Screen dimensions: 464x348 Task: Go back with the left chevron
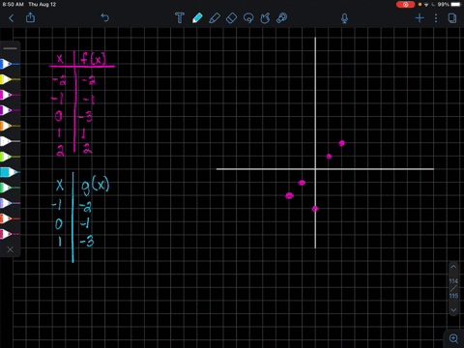[12, 18]
